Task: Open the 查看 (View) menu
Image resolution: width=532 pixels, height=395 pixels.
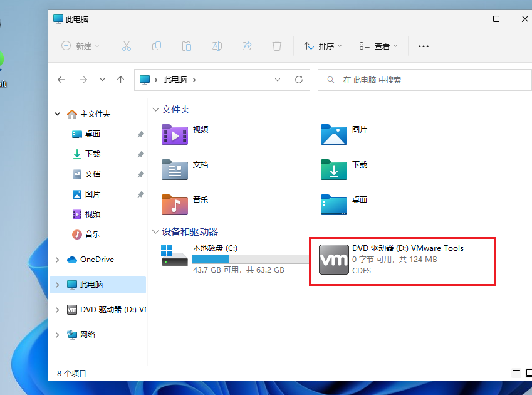Action: tap(378, 46)
